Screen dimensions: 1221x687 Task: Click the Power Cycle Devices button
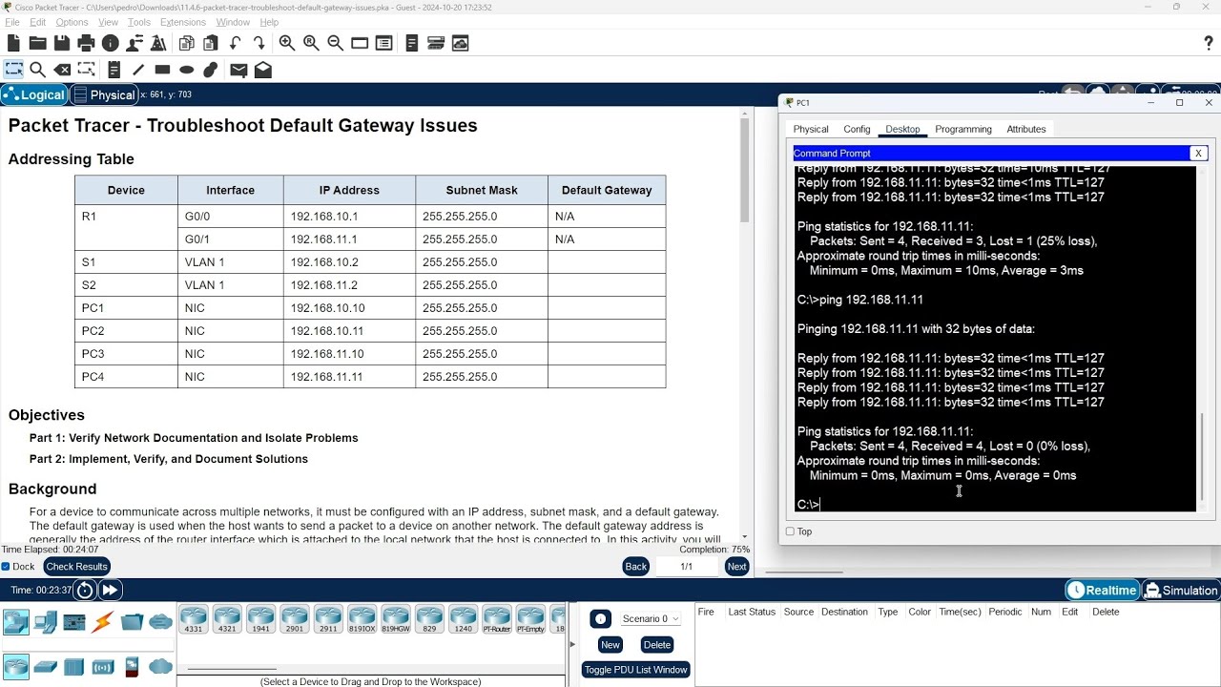85,590
